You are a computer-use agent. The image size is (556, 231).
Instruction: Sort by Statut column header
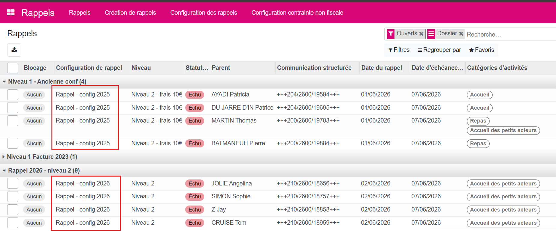click(x=197, y=68)
